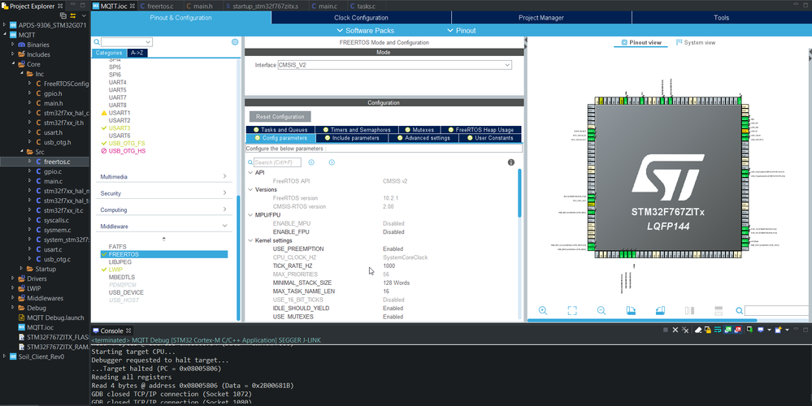
Task: Open main.c in Project Explorer Src folder
Action: pyautogui.click(x=53, y=181)
